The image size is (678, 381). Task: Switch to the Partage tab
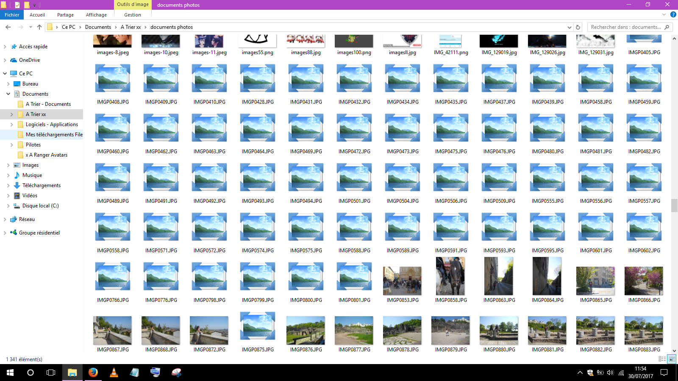pos(65,15)
